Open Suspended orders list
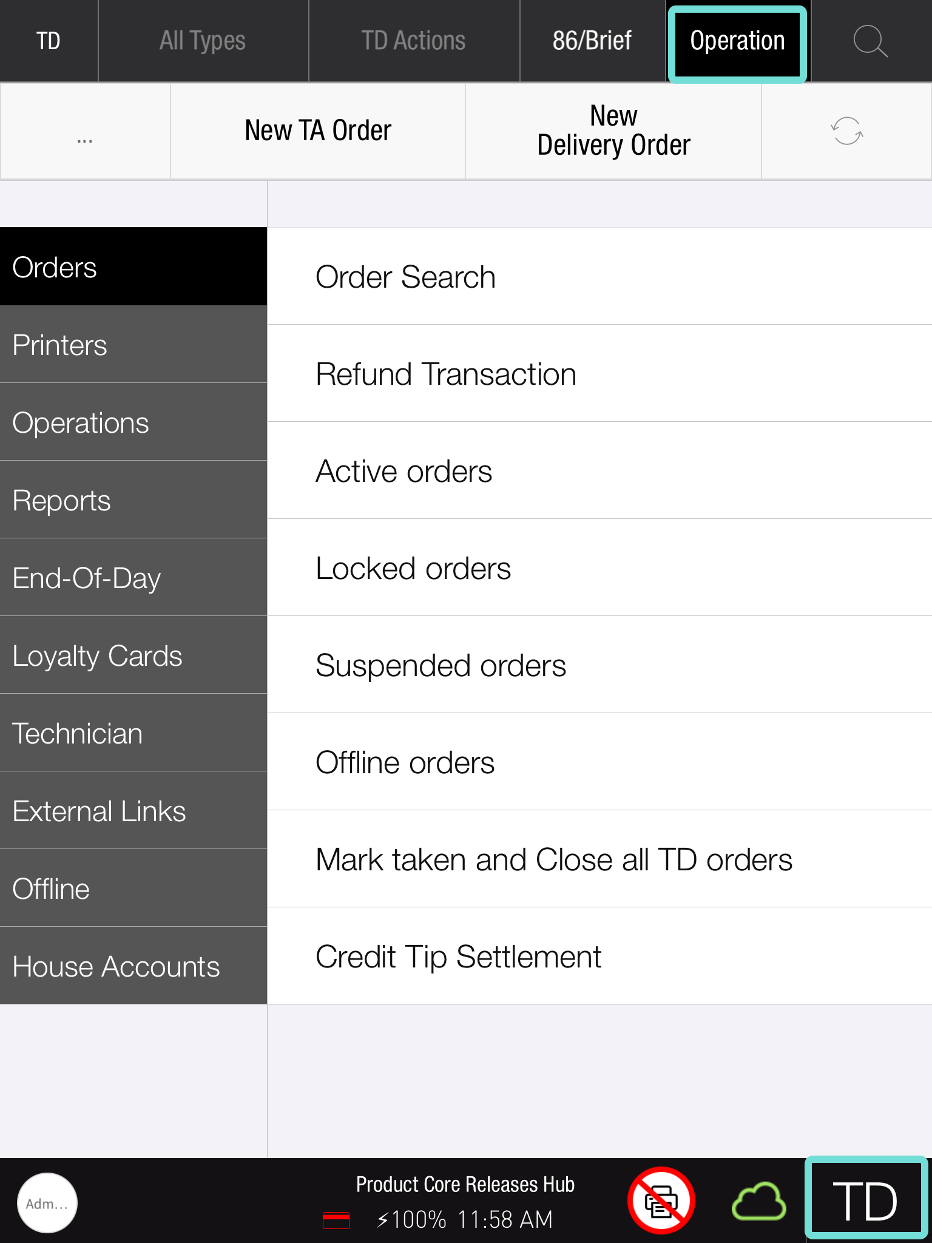Screen dimensions: 932x1243 coord(599,665)
